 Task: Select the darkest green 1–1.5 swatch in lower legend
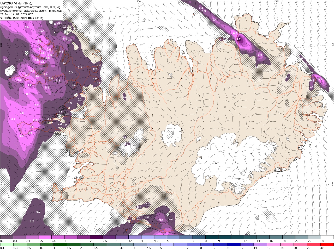60,245
